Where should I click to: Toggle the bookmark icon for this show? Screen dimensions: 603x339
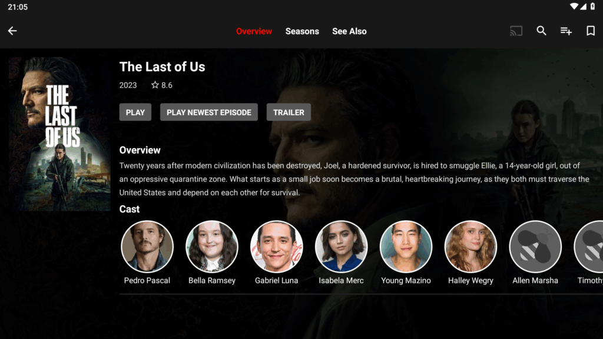(x=591, y=31)
